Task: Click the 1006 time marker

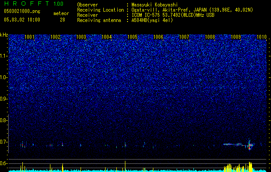Action: (x=159, y=37)
